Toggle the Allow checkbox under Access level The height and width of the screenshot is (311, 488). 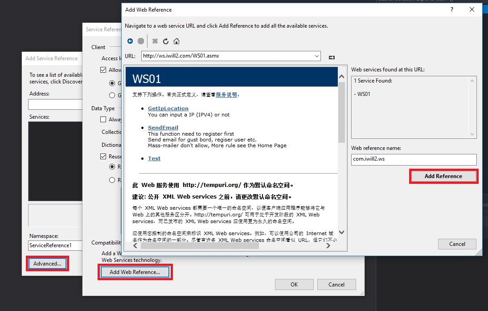click(103, 70)
